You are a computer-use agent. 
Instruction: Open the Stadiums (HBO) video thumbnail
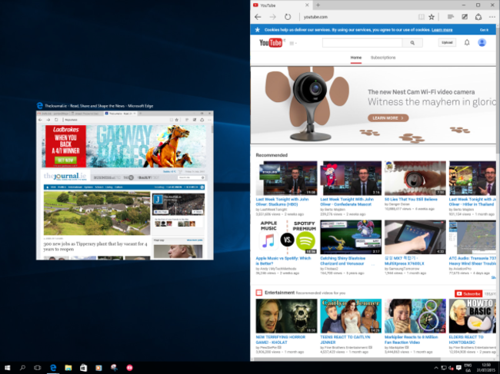(x=286, y=178)
